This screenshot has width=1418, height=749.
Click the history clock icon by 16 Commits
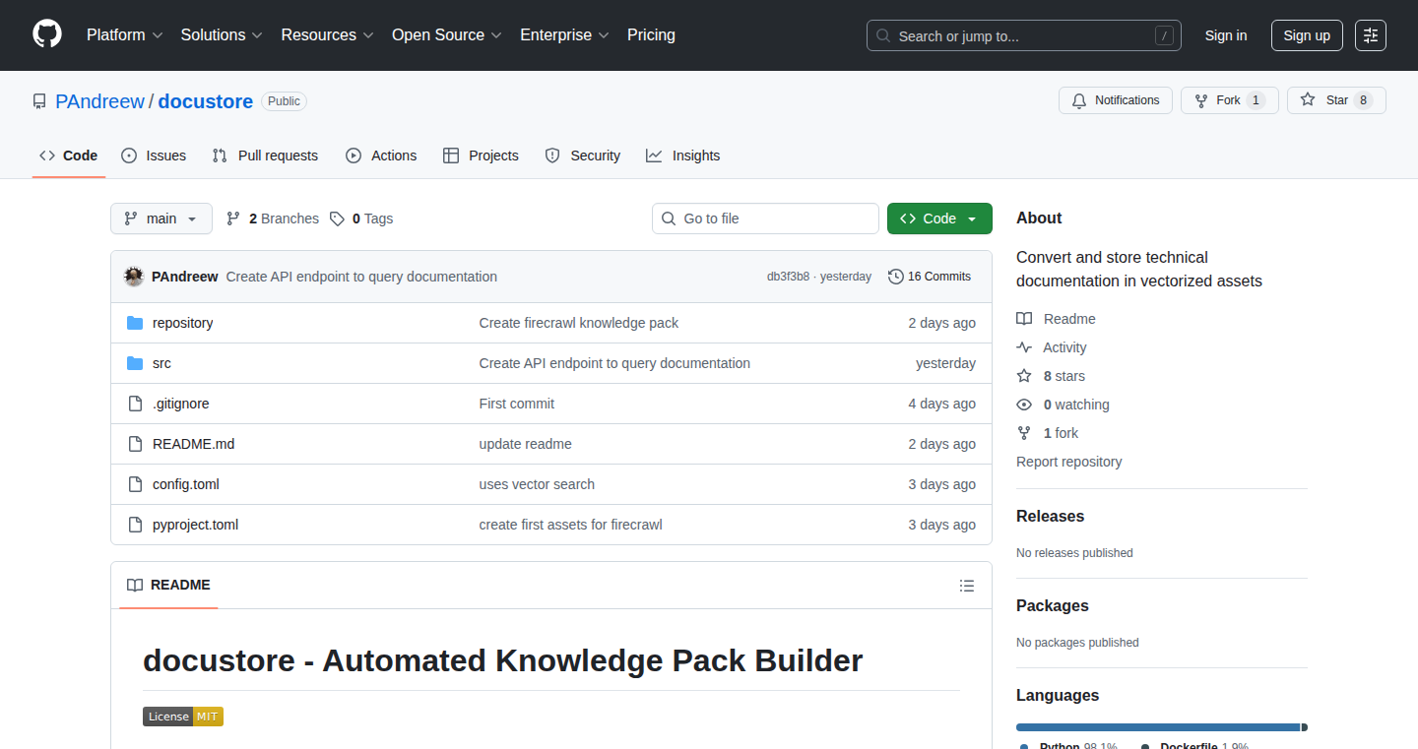pos(896,277)
